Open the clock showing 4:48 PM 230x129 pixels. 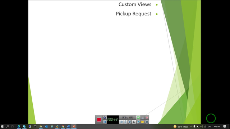[217, 126]
